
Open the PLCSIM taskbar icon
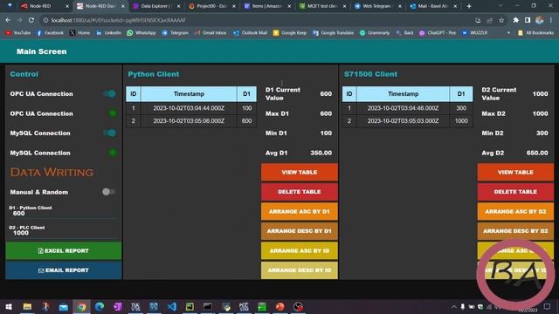point(244,306)
